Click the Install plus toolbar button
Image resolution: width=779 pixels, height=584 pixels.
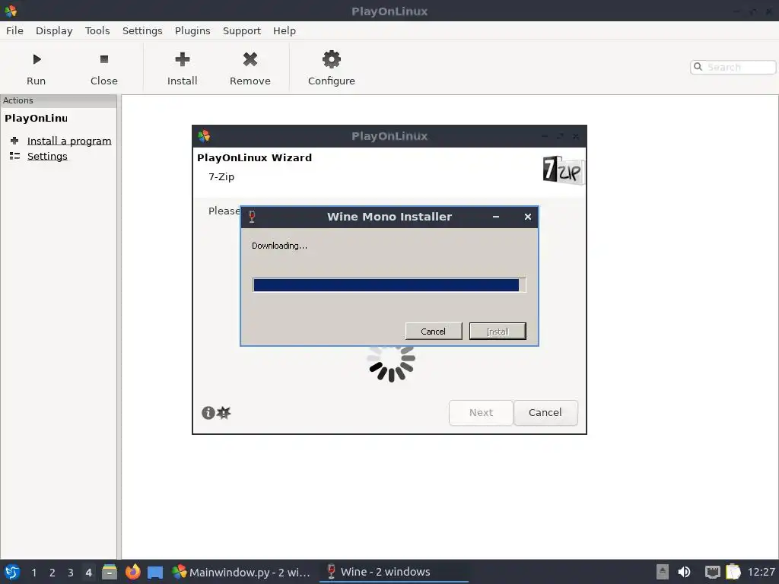click(x=183, y=68)
